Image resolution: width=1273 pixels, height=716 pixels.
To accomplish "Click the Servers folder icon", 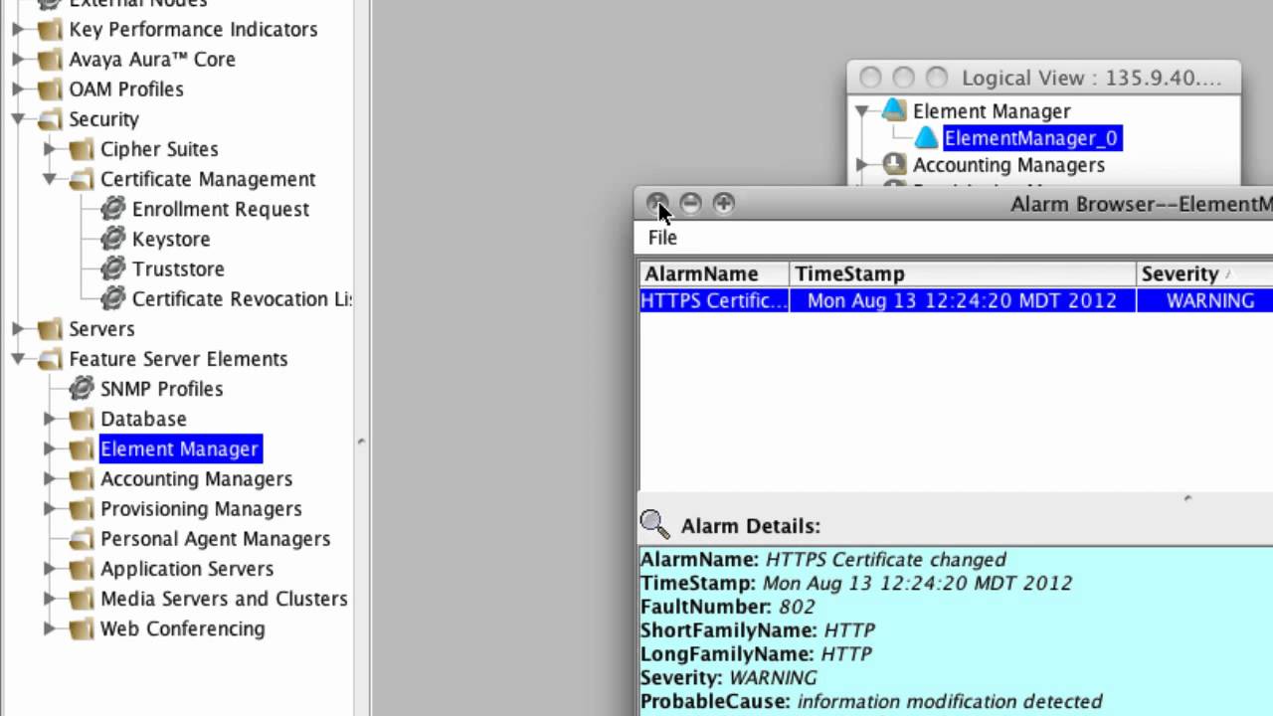I will pos(50,329).
